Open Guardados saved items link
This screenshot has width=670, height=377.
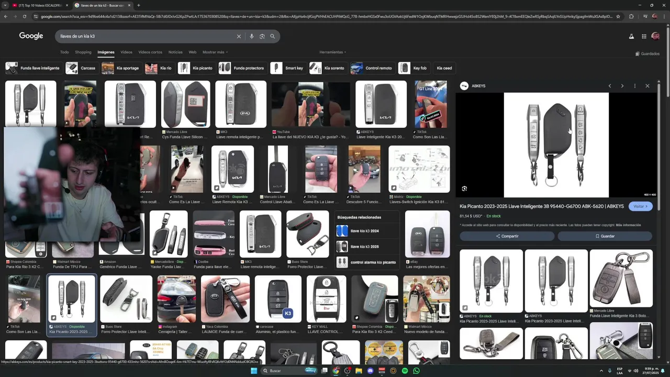tap(647, 53)
